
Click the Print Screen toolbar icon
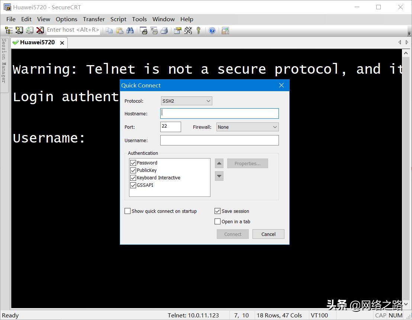pos(144,31)
